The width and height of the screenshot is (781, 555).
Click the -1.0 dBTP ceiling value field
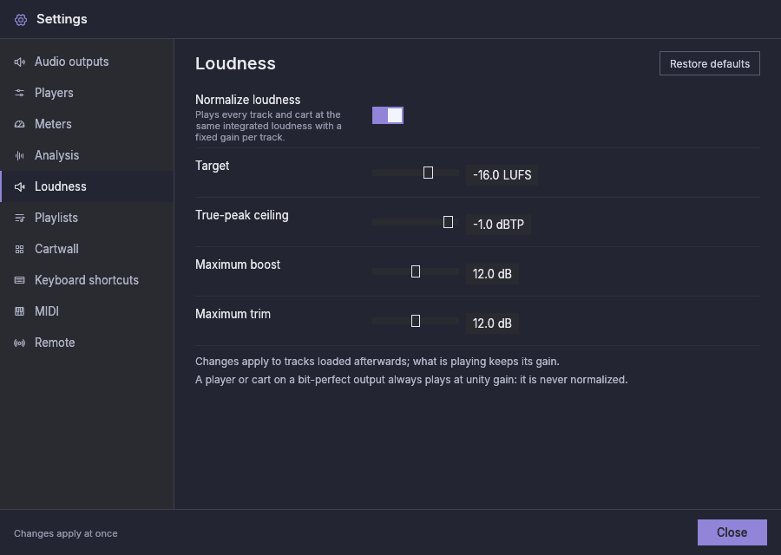[x=498, y=225]
